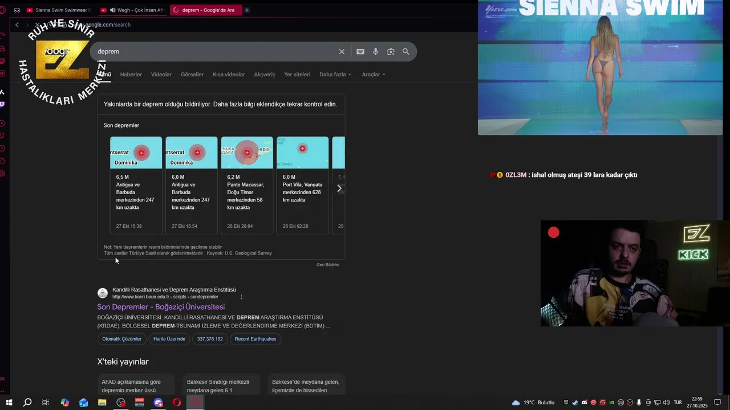Open the Balıkesir'de meydana gelen post
The image size is (730, 410).
[x=307, y=384]
